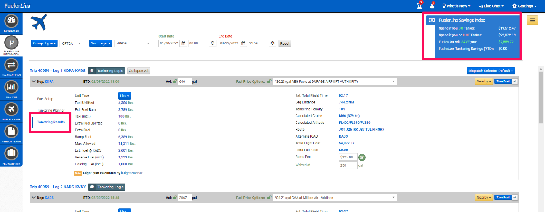Open Scheduling Integration from the sidebar

pos(11,43)
